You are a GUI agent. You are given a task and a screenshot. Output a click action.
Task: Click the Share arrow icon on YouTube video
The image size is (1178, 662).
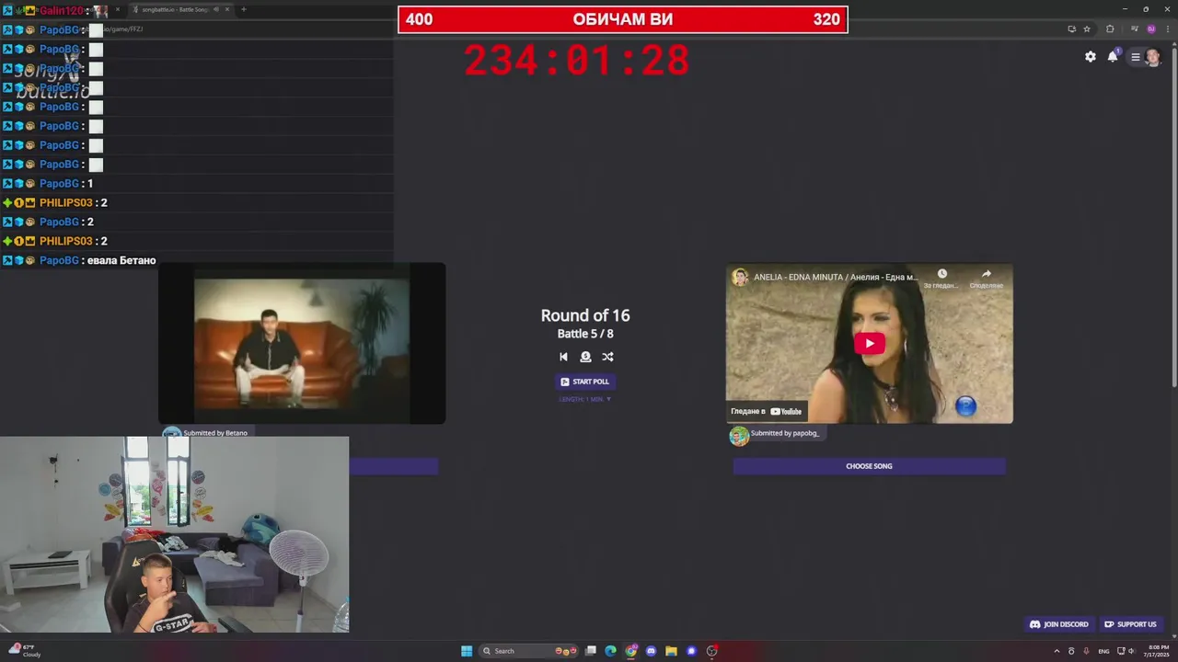[986, 274]
